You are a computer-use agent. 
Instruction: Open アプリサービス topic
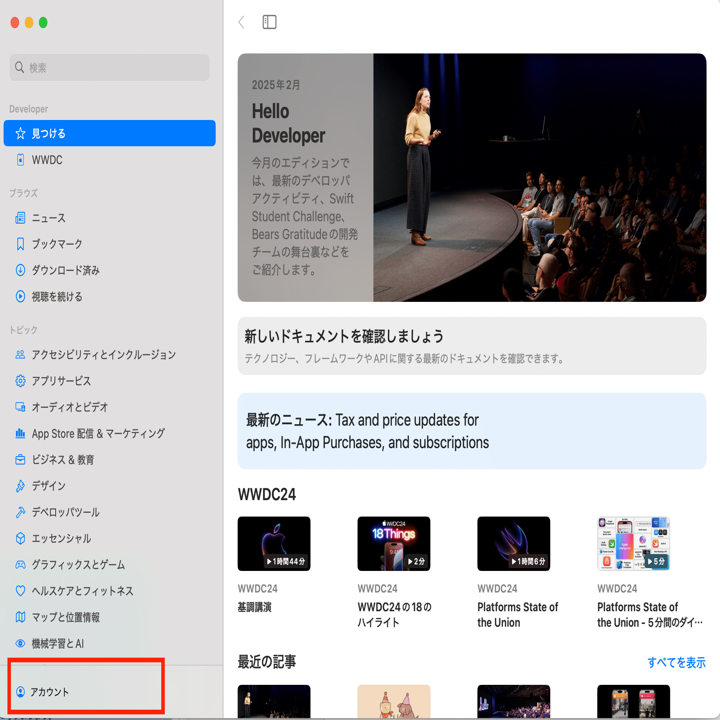(x=61, y=381)
